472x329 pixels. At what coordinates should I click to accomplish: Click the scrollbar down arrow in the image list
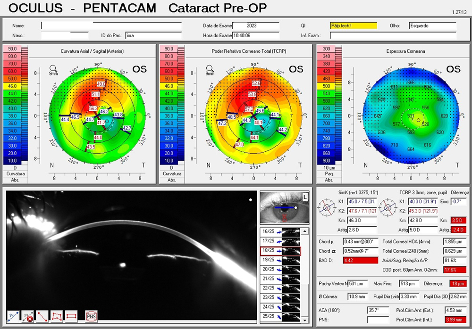tap(304, 320)
